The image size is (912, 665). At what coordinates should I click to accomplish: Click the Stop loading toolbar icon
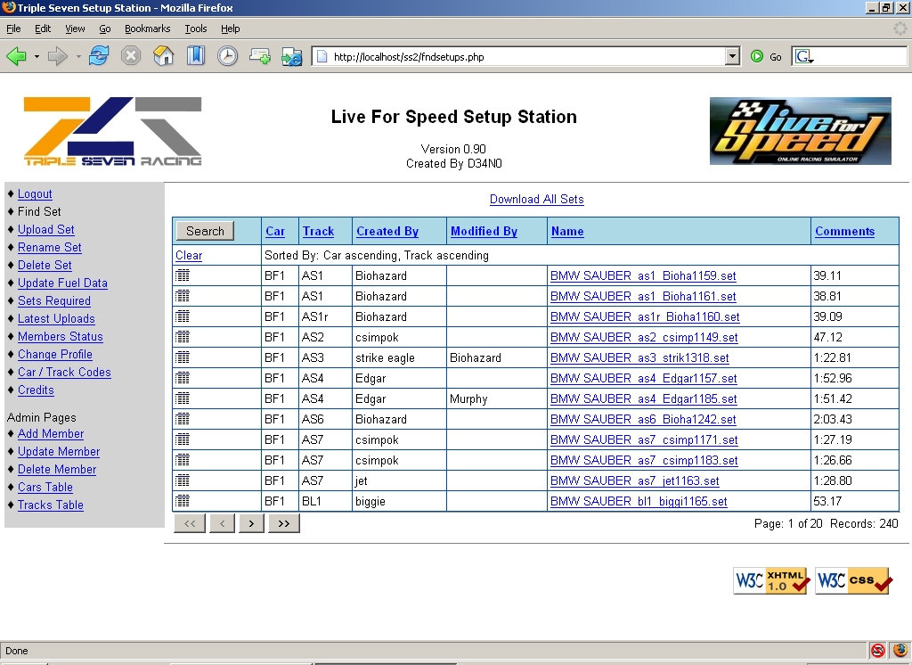131,56
